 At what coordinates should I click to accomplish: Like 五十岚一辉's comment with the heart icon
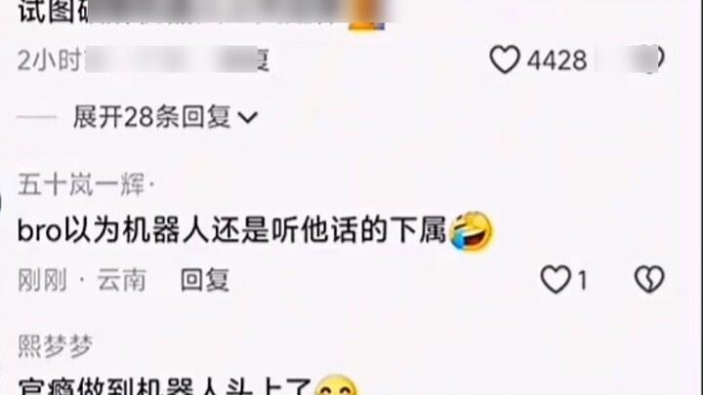(x=556, y=280)
